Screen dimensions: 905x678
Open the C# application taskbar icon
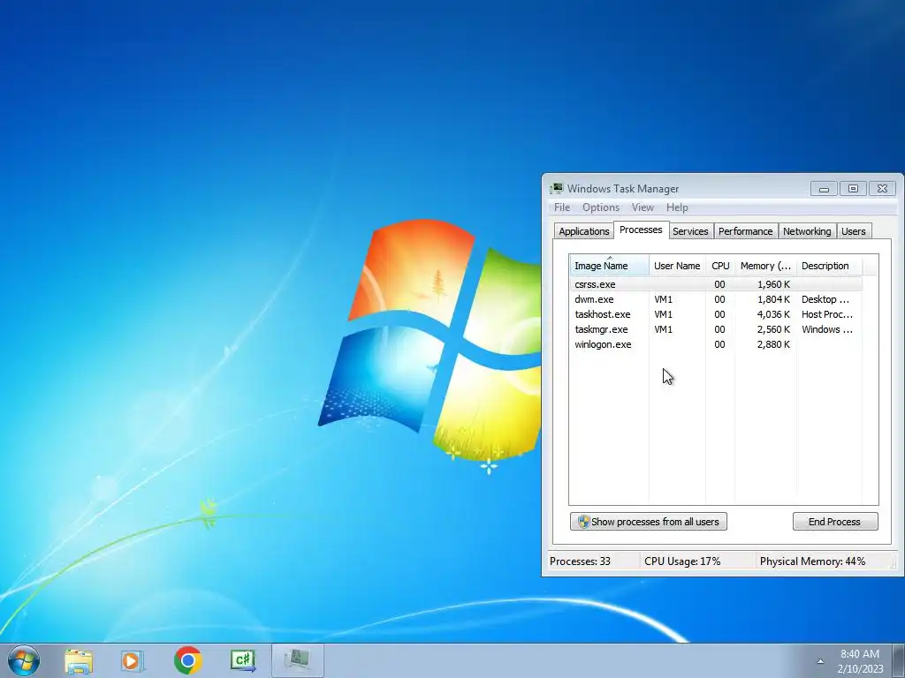click(x=242, y=660)
